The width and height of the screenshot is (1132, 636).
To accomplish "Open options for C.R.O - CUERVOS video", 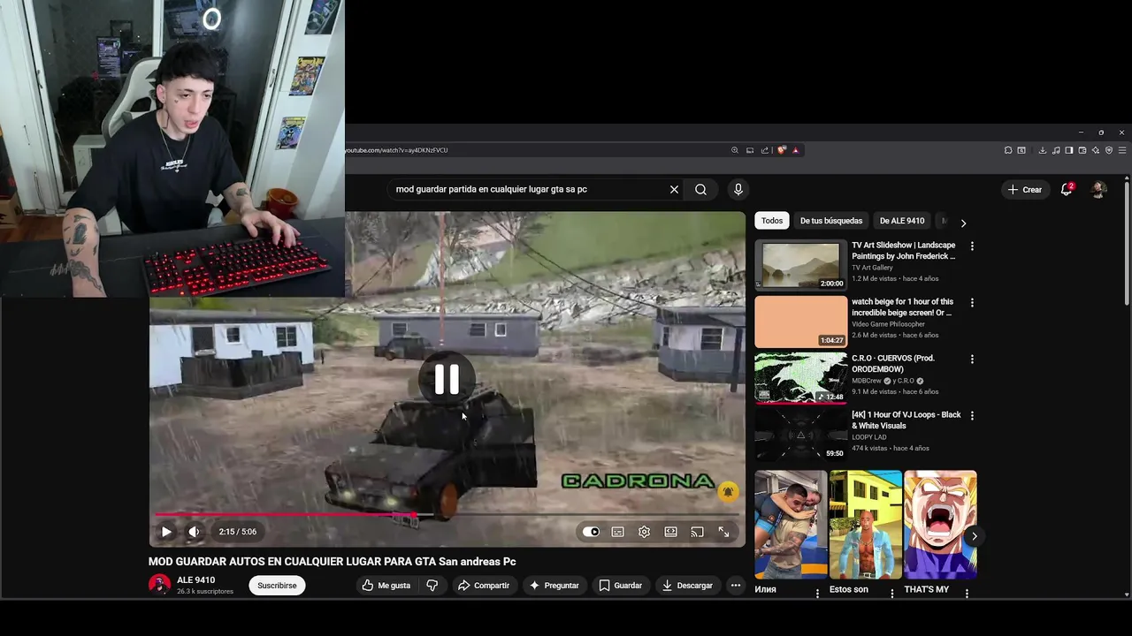I will pos(972,360).
